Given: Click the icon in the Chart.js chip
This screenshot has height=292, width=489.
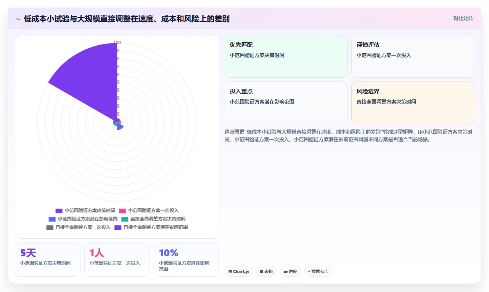Looking at the screenshot, I should point(230,272).
